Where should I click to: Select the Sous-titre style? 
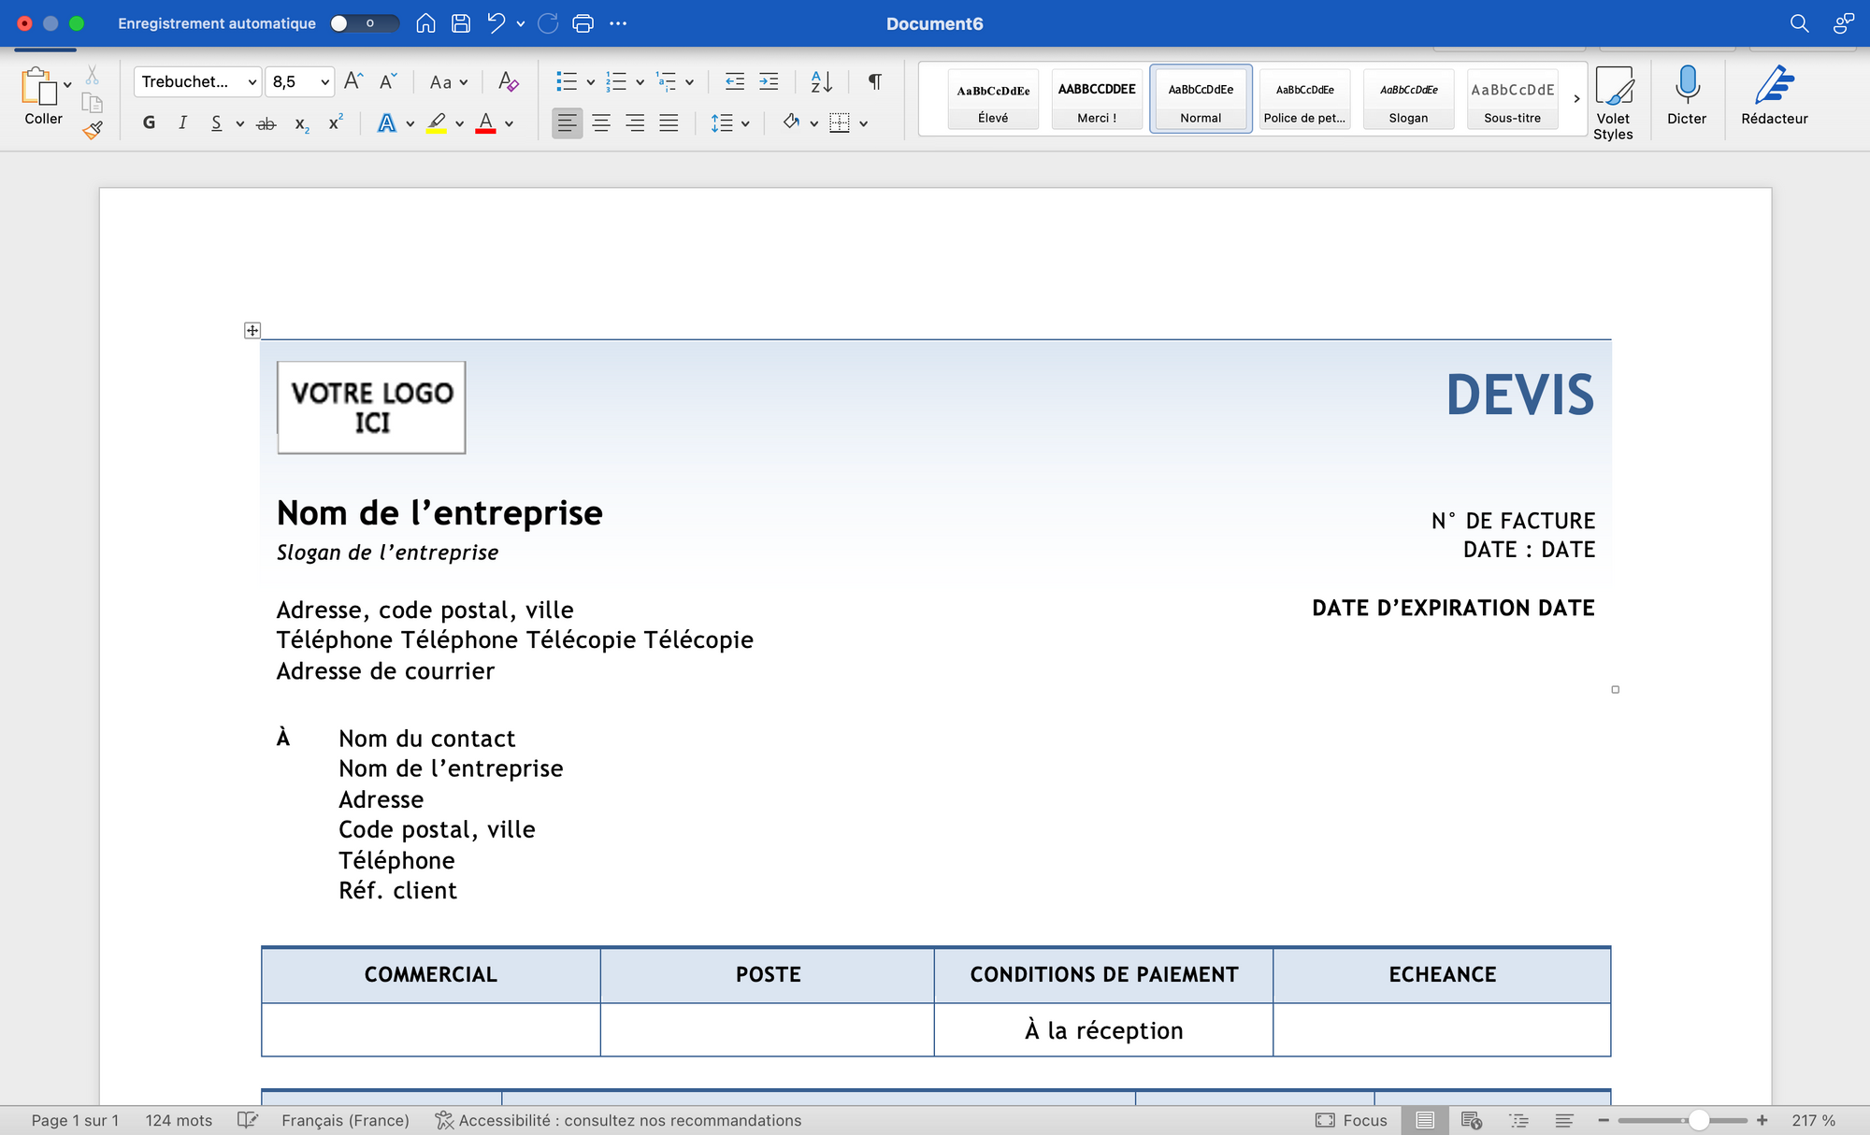pyautogui.click(x=1512, y=98)
